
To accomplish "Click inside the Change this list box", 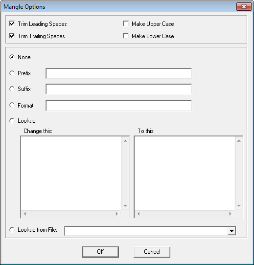I will click(71, 173).
